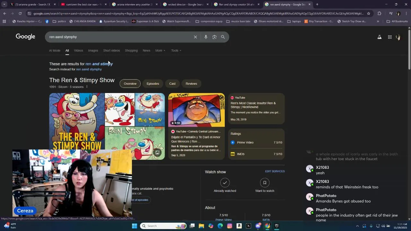
Task: Open Instagram from taskbar
Action: pos(230,226)
